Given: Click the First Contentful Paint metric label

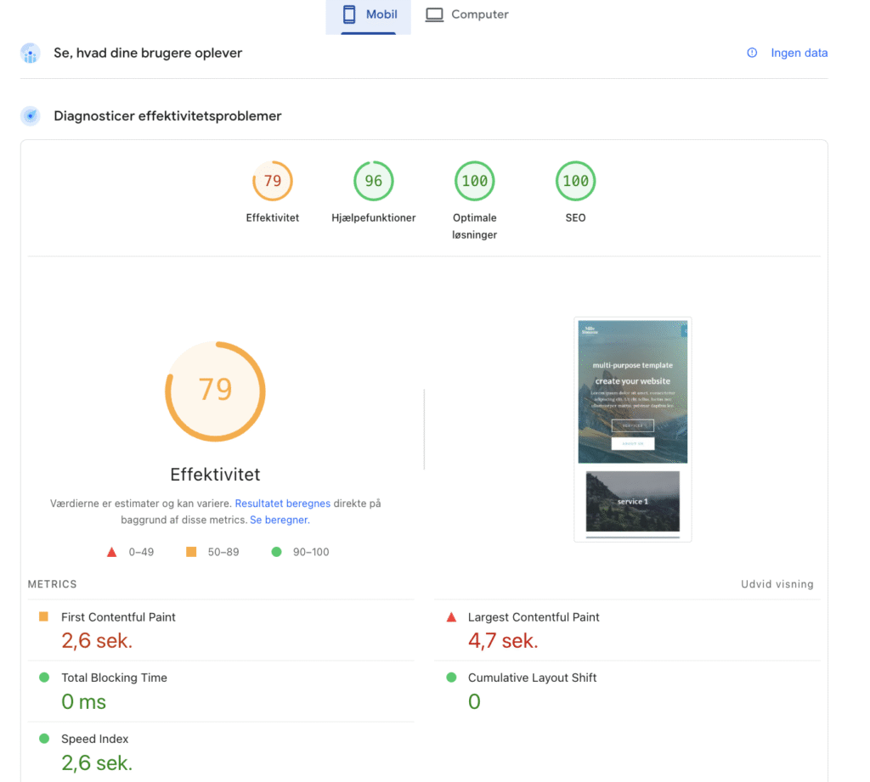Looking at the screenshot, I should 118,617.
